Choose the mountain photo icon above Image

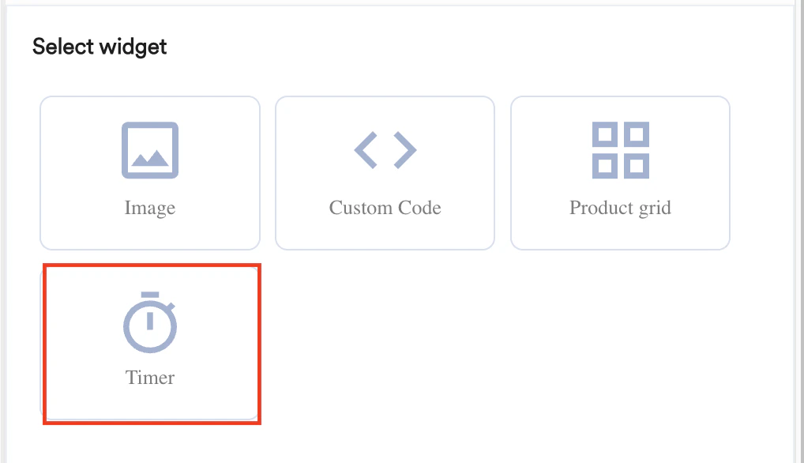click(149, 149)
